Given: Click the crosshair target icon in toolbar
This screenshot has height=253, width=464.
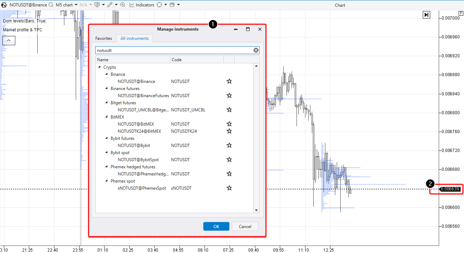Looking at the screenshot, I should click(159, 5).
